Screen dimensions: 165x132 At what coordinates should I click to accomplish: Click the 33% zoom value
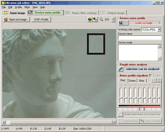(107, 20)
